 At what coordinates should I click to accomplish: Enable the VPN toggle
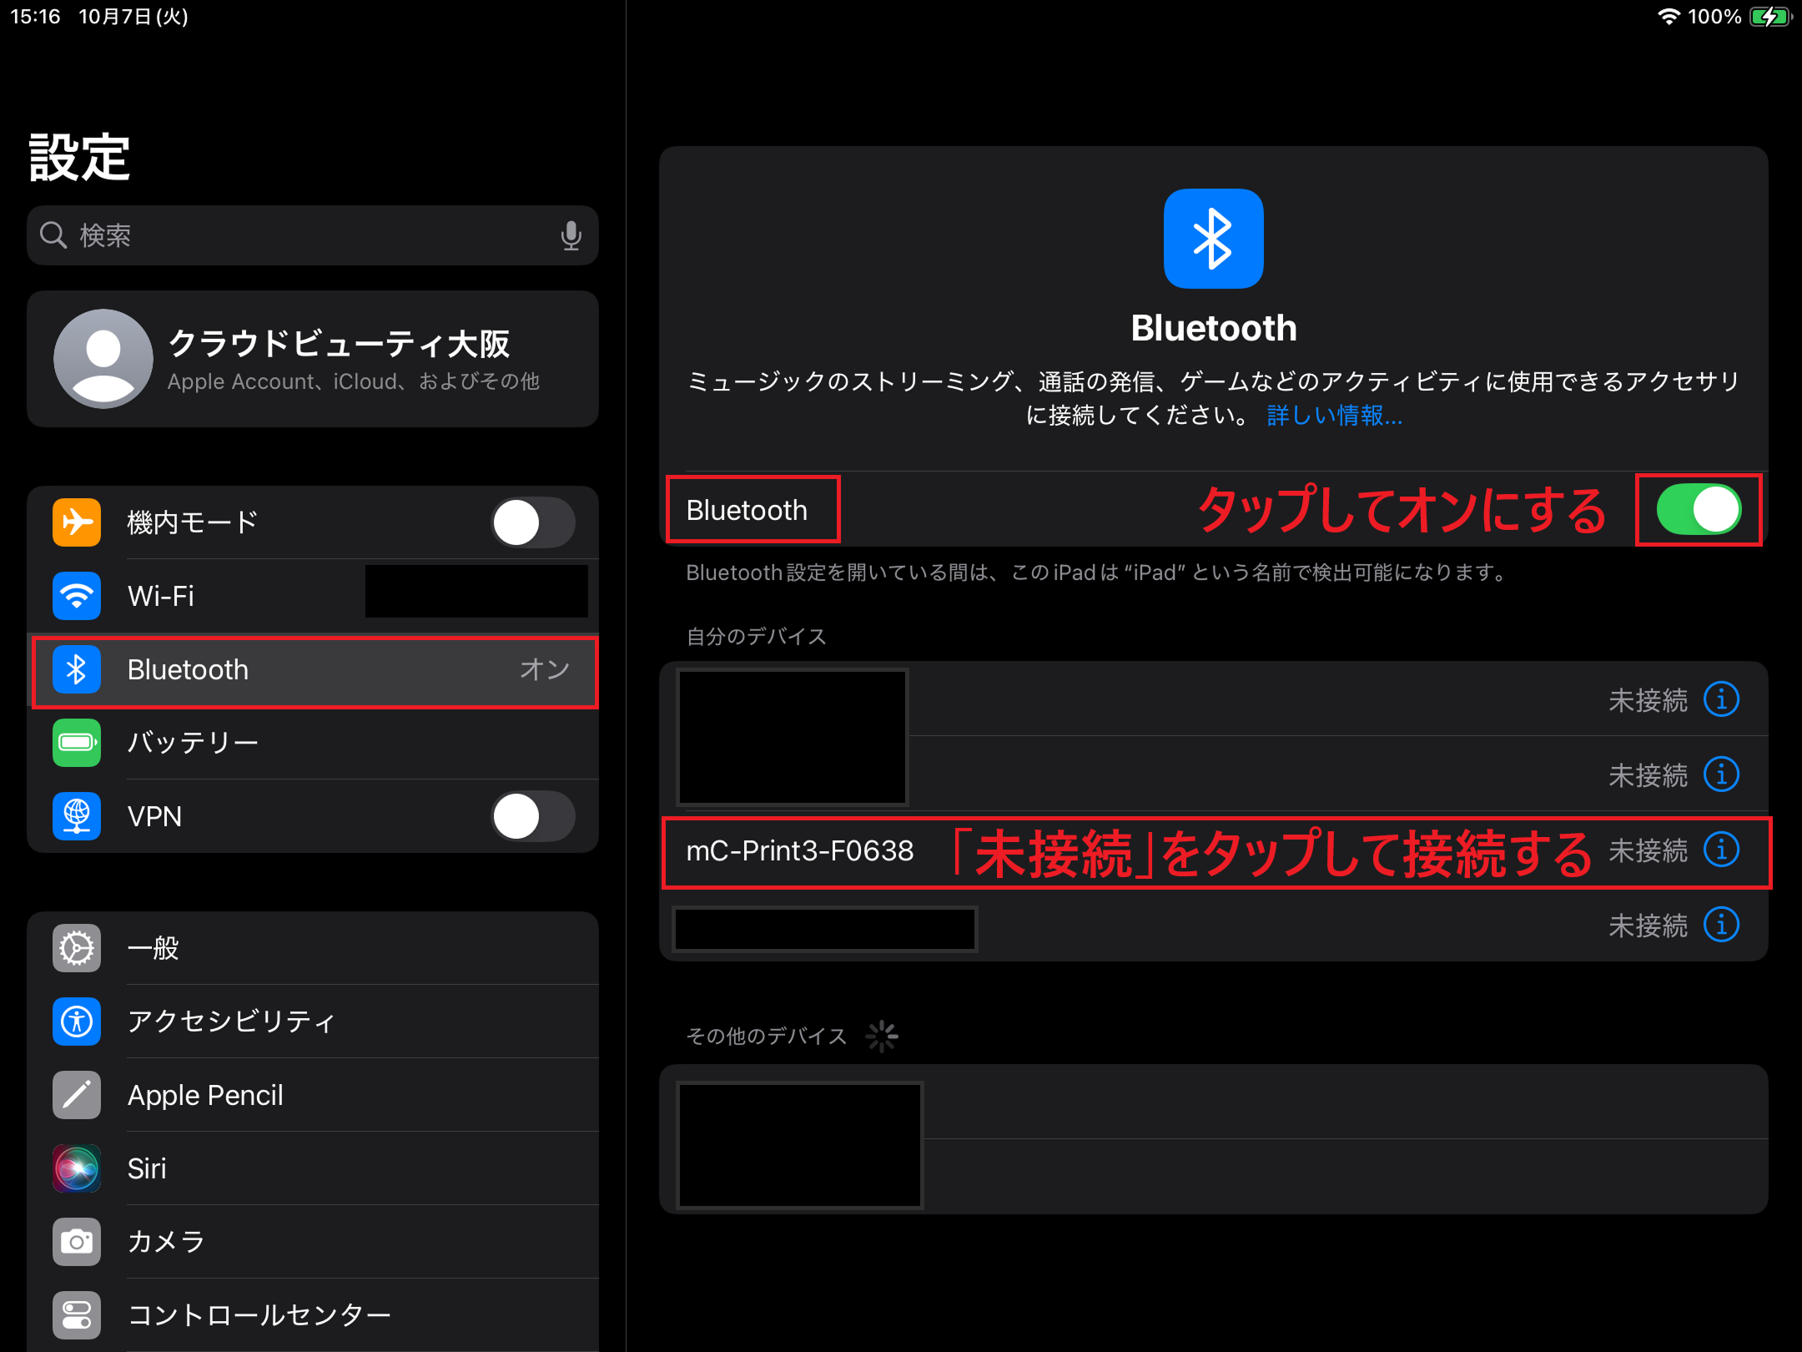coord(532,816)
